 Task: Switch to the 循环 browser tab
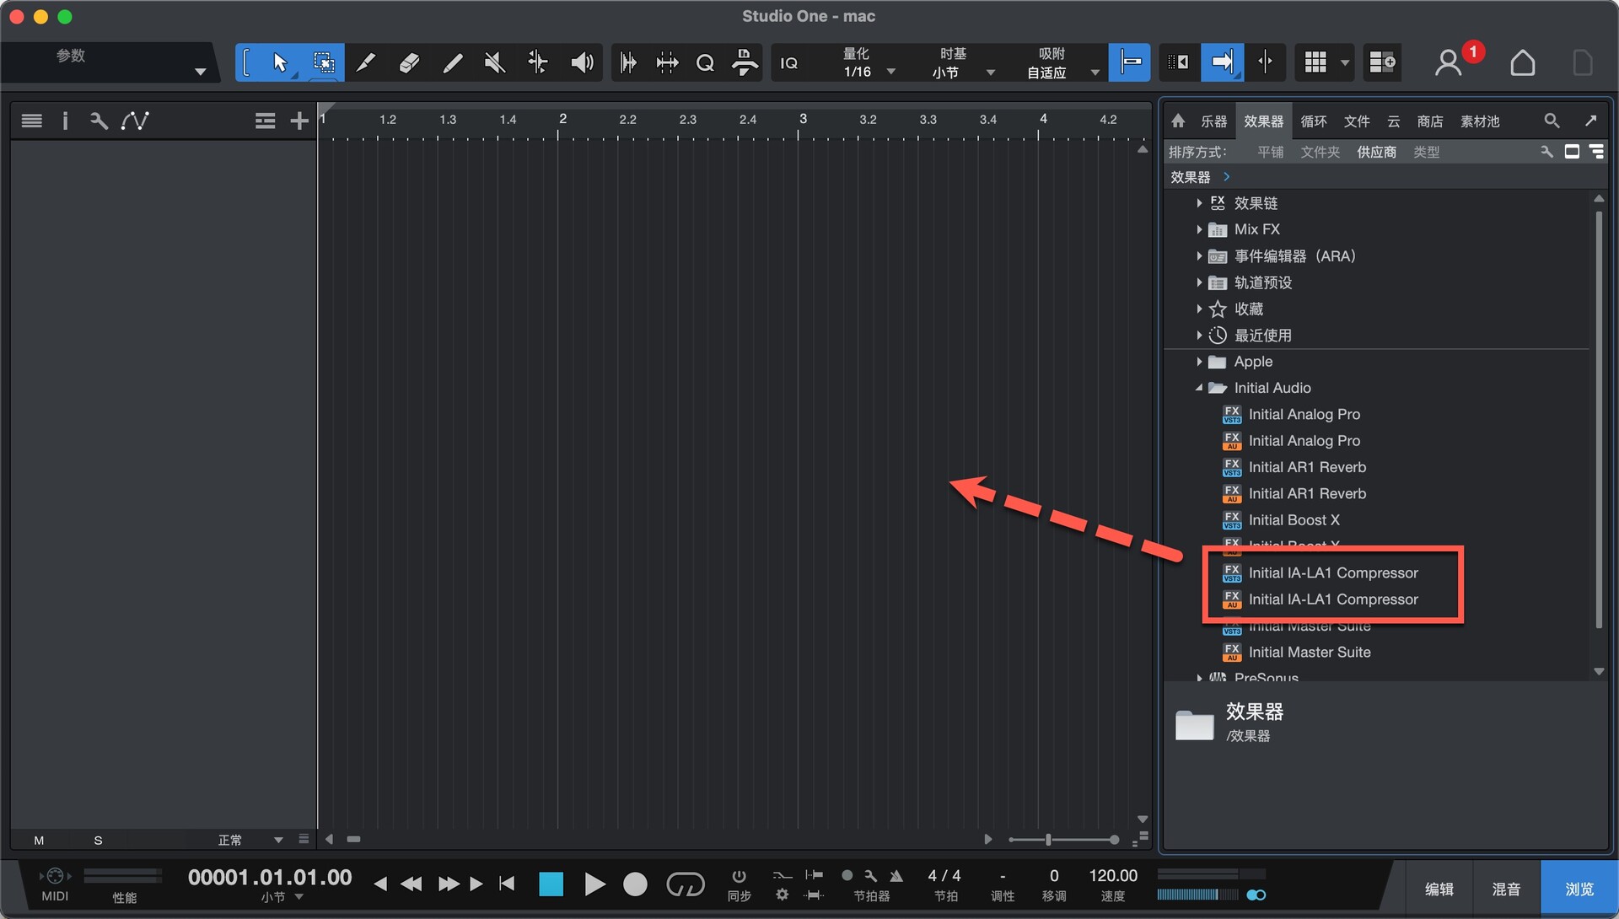click(x=1314, y=121)
